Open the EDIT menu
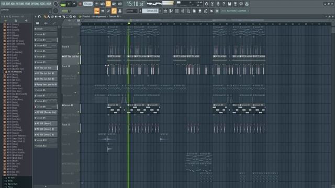 8,4
